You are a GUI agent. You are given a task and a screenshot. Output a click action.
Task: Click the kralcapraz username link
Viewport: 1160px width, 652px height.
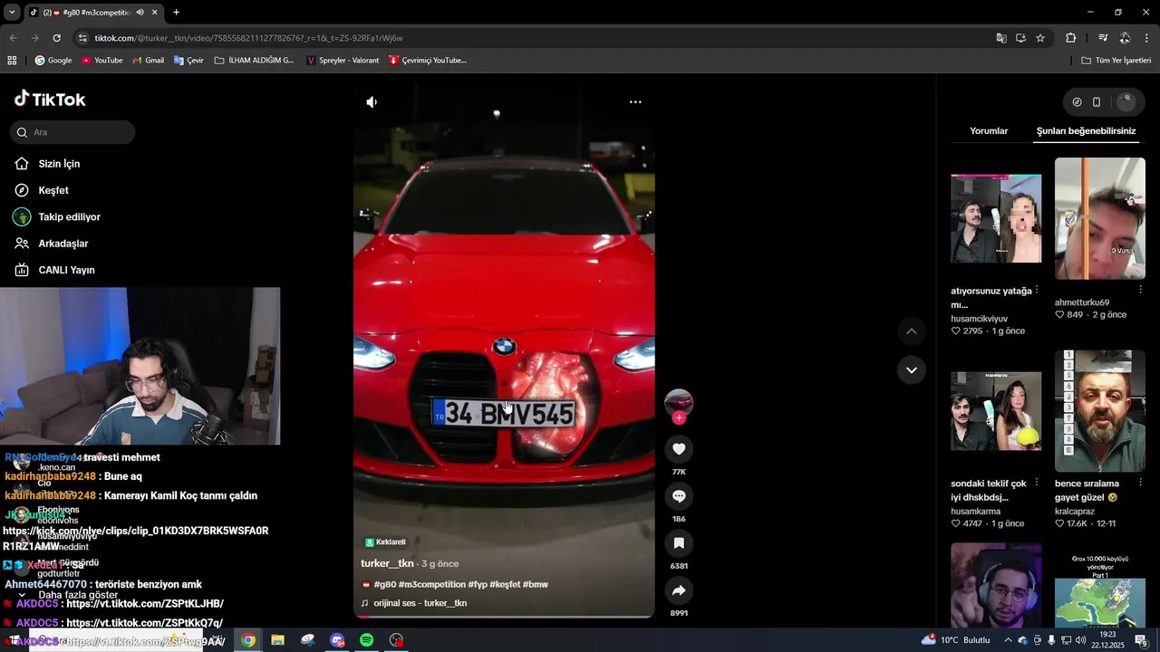(x=1075, y=512)
